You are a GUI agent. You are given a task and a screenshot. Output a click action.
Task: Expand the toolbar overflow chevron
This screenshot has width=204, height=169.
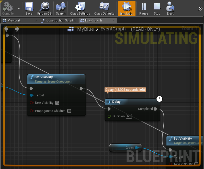(x=200, y=8)
